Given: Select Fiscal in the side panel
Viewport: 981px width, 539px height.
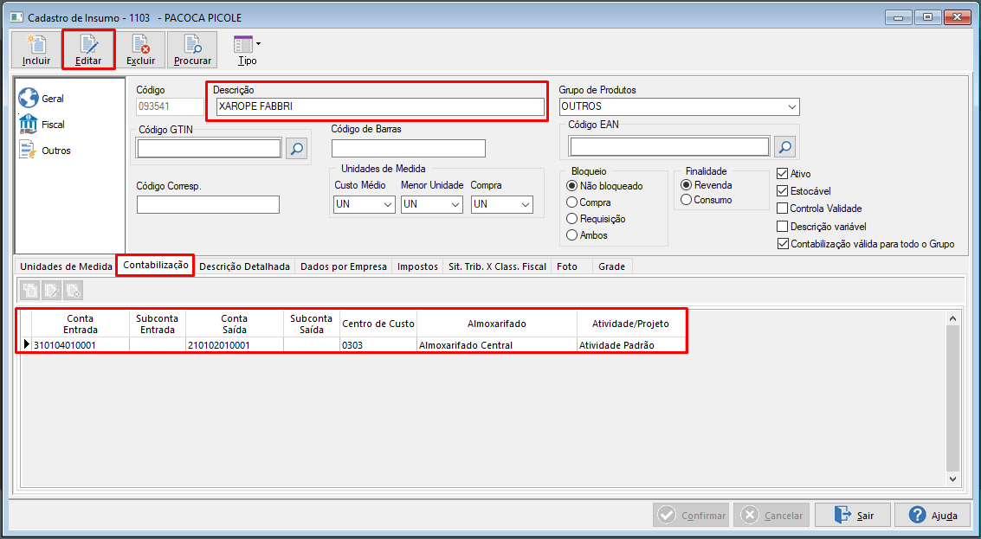Looking at the screenshot, I should point(42,125).
